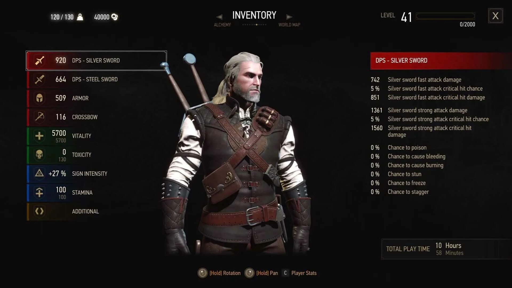
Task: Expand the Additional stats category
Action: point(97,211)
